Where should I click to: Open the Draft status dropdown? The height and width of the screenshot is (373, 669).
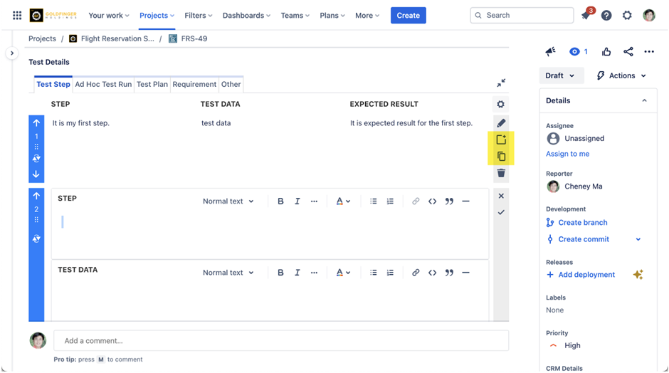[x=561, y=75]
